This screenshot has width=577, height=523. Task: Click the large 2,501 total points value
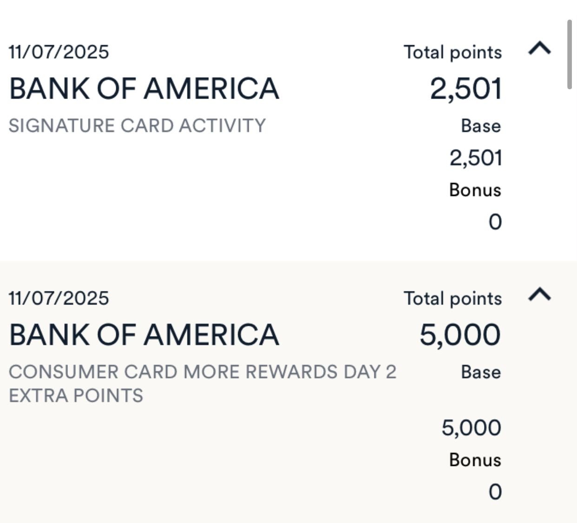click(x=466, y=88)
